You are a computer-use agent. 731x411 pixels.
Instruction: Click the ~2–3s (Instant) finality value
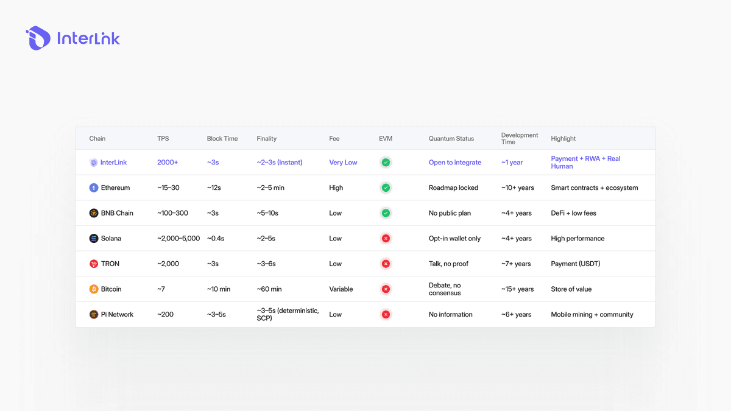[x=280, y=163]
